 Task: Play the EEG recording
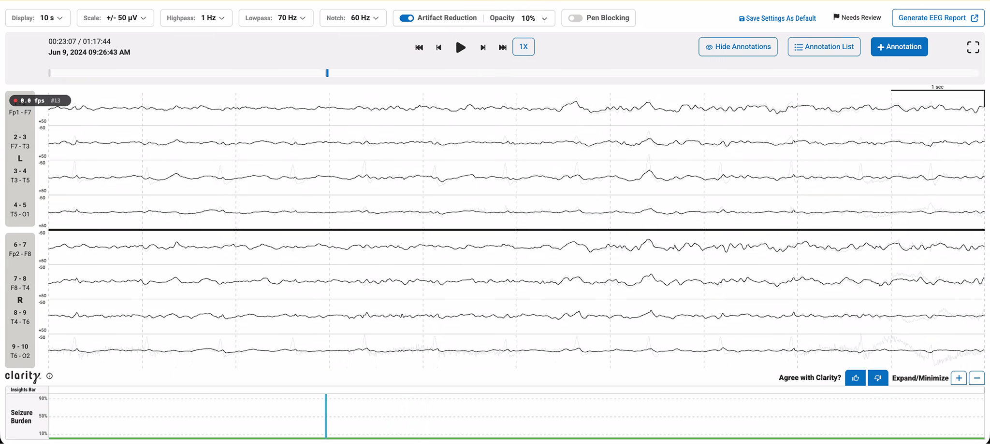click(x=461, y=47)
